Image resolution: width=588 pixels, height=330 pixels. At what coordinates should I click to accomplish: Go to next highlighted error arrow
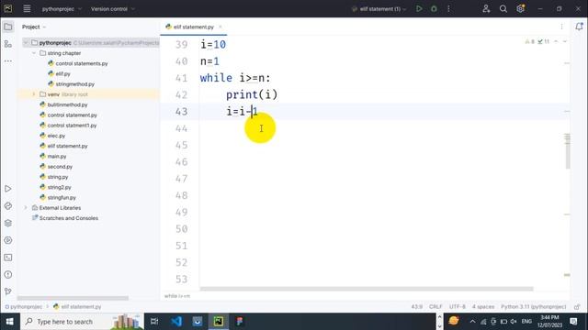coord(565,41)
